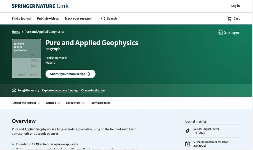Click the 5-year Impact Factor calendar icon

187,144
